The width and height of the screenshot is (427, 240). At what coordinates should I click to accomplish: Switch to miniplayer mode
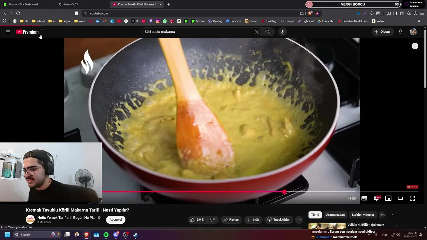388,198
